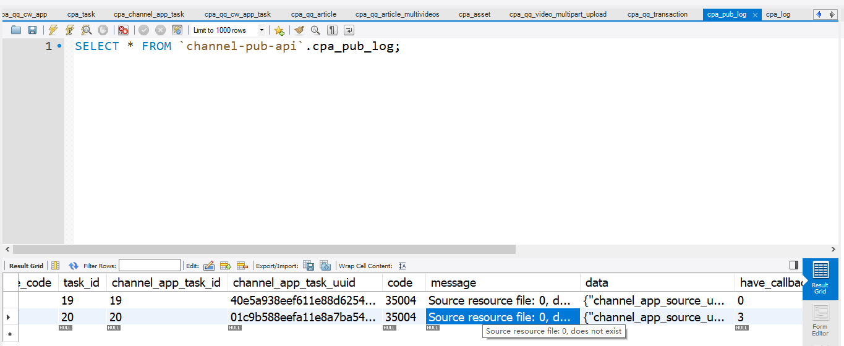
Task: Click the Edit current row pencil icon
Action: tap(209, 266)
